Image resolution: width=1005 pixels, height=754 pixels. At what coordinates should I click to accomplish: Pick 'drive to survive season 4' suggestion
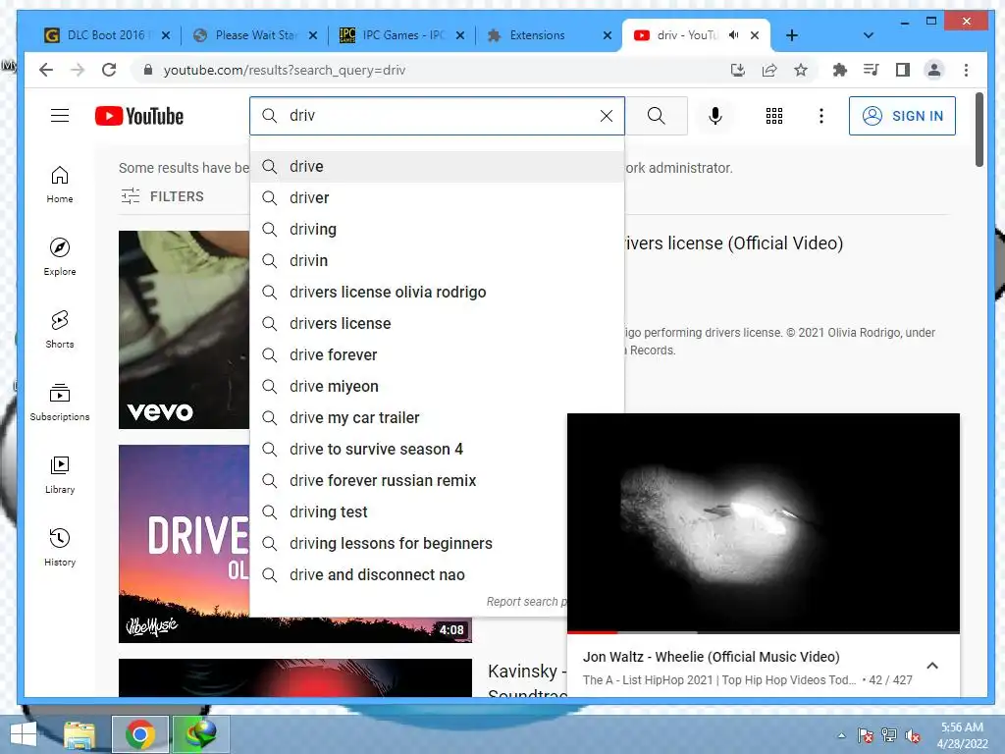pos(408,450)
